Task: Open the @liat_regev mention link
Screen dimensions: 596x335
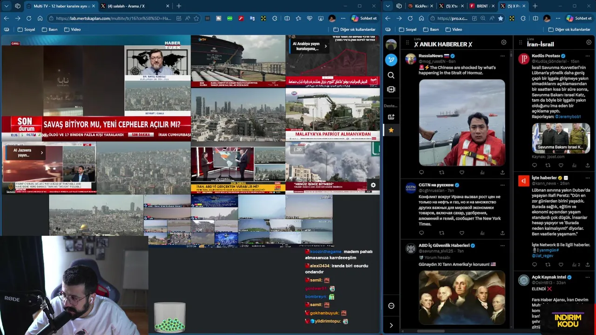Action: [x=542, y=256]
